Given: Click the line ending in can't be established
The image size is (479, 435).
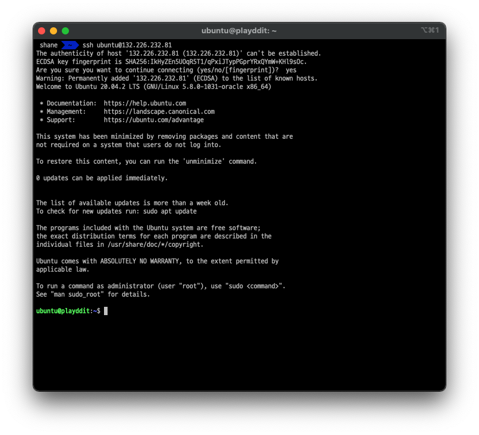Looking at the screenshot, I should [179, 53].
